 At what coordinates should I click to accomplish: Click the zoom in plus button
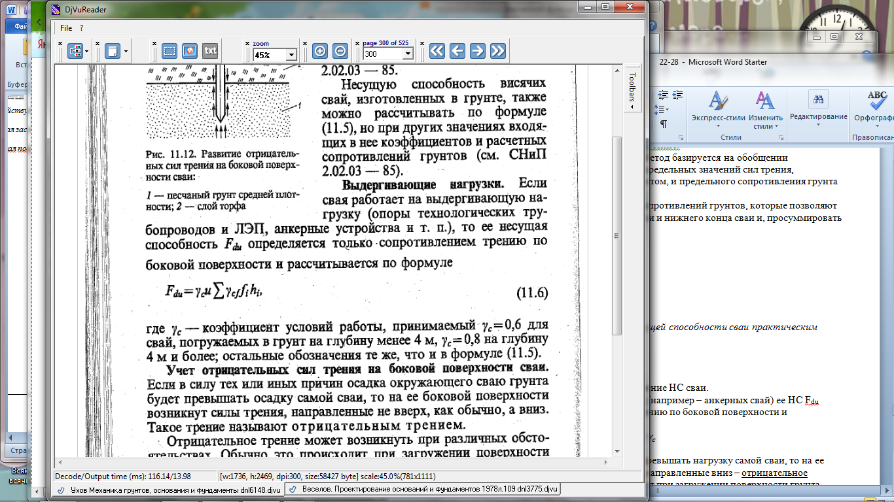point(320,51)
